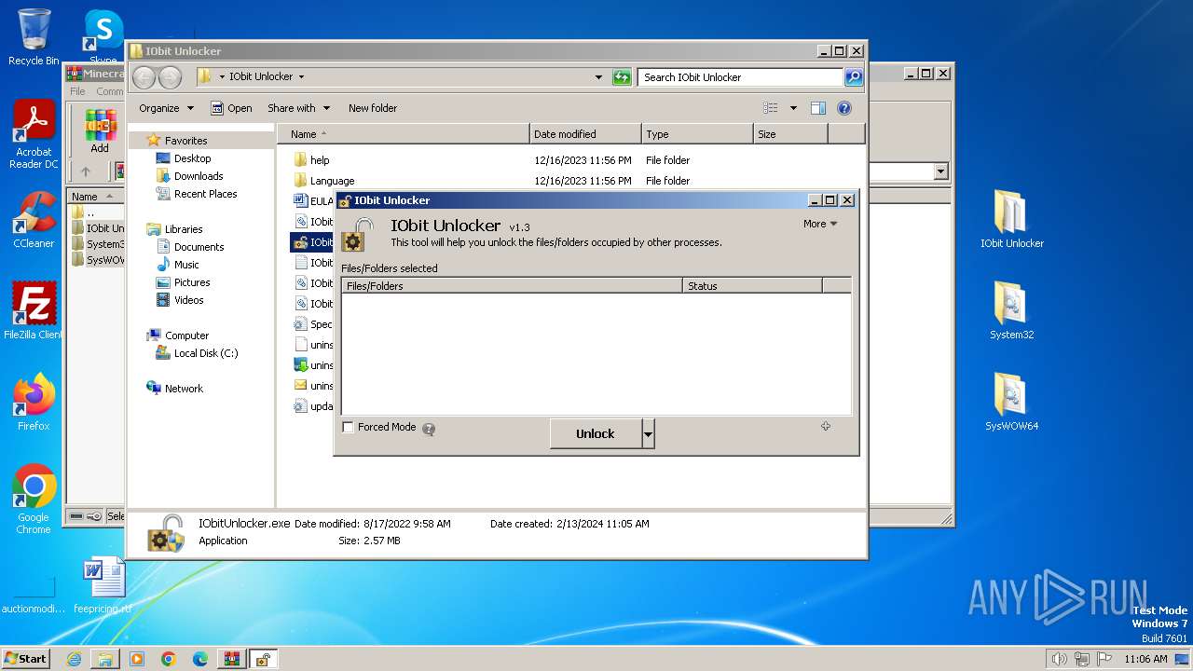The width and height of the screenshot is (1193, 671).
Task: Click the Explorer back arrow button
Action: (x=144, y=77)
